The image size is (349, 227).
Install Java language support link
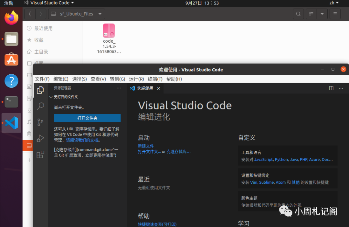point(294,159)
